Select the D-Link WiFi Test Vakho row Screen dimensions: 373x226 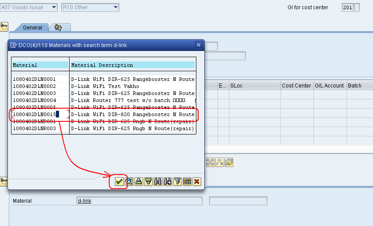[x=105, y=86]
